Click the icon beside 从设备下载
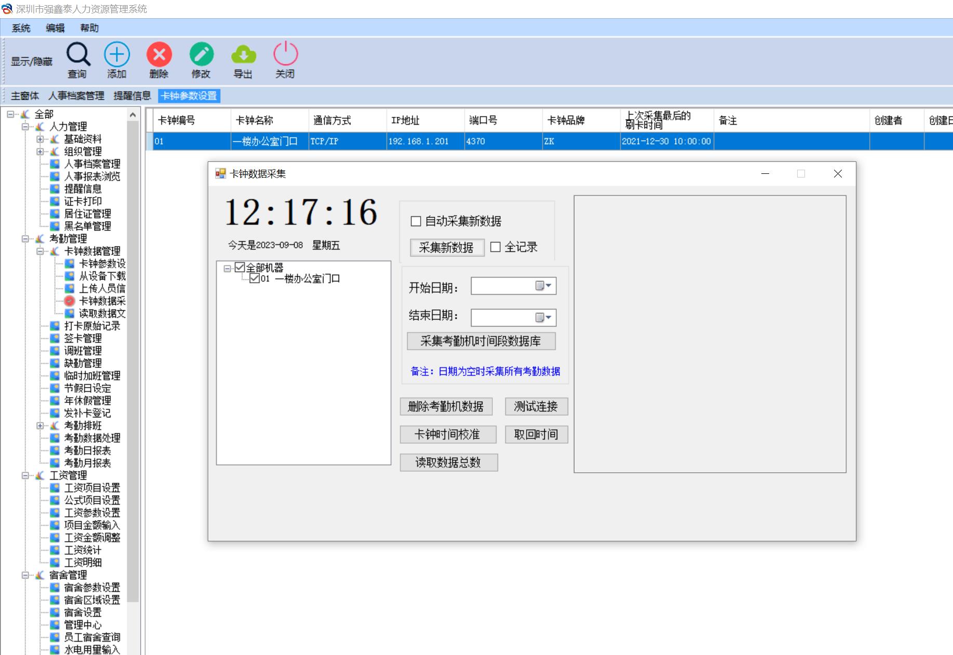The height and width of the screenshot is (655, 953). coord(70,276)
